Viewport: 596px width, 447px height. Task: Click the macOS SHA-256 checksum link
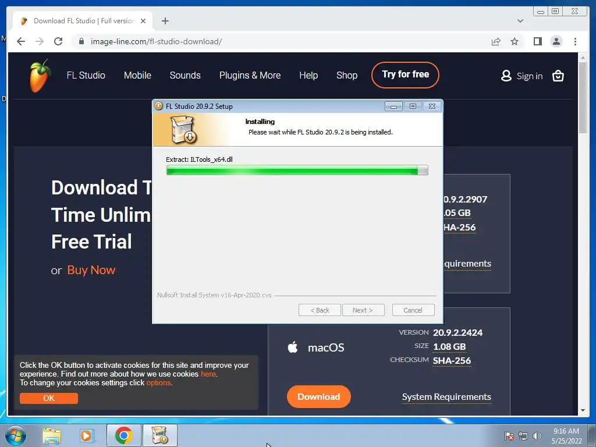[x=452, y=361]
